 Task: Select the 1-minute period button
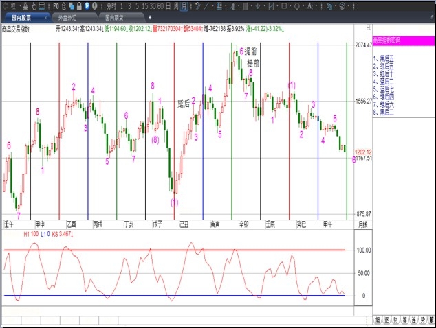pos(122,6)
